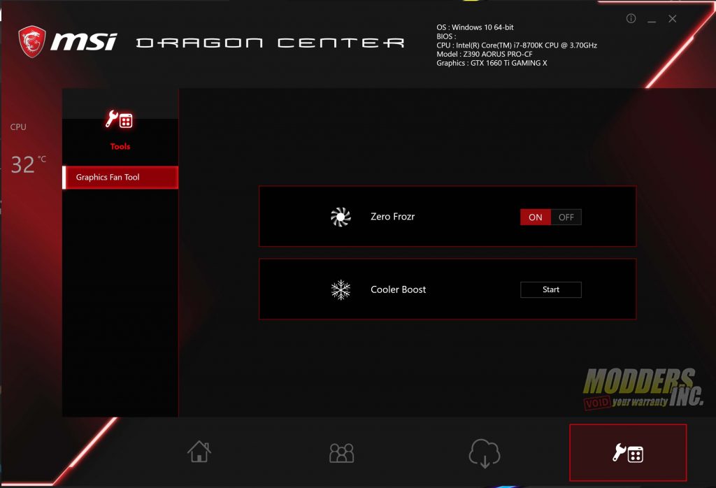Click the BIOS : info line
The image size is (716, 488).
click(x=446, y=36)
